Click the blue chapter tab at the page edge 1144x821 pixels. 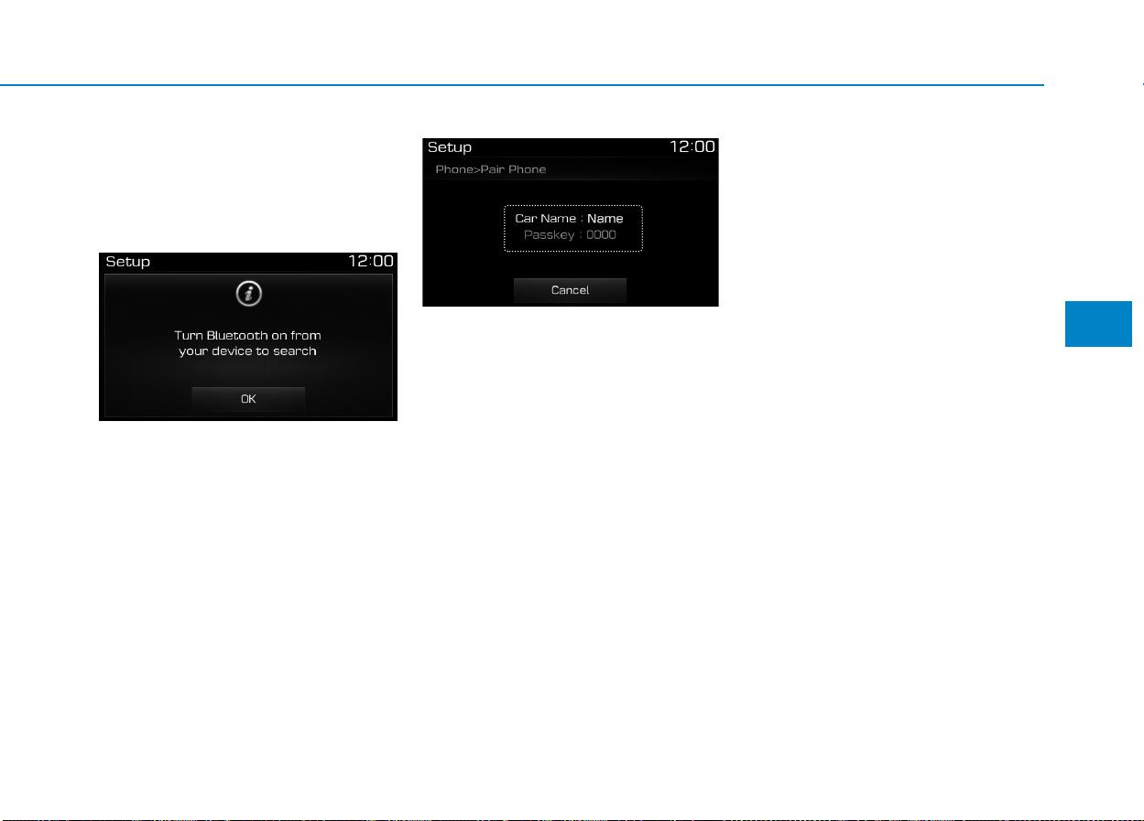coord(1099,323)
